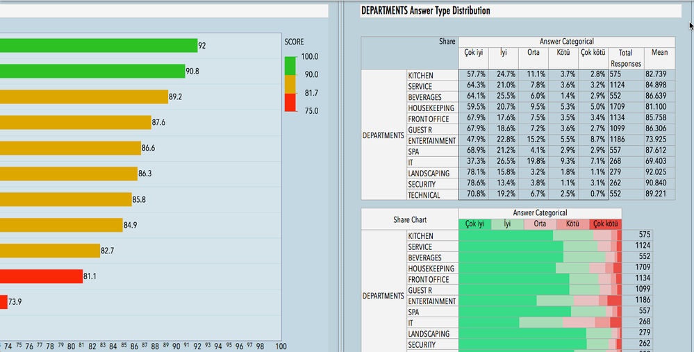Click the 69.403 mean for IT

[x=659, y=162]
